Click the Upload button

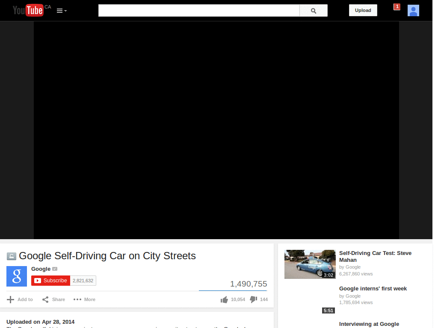(363, 10)
